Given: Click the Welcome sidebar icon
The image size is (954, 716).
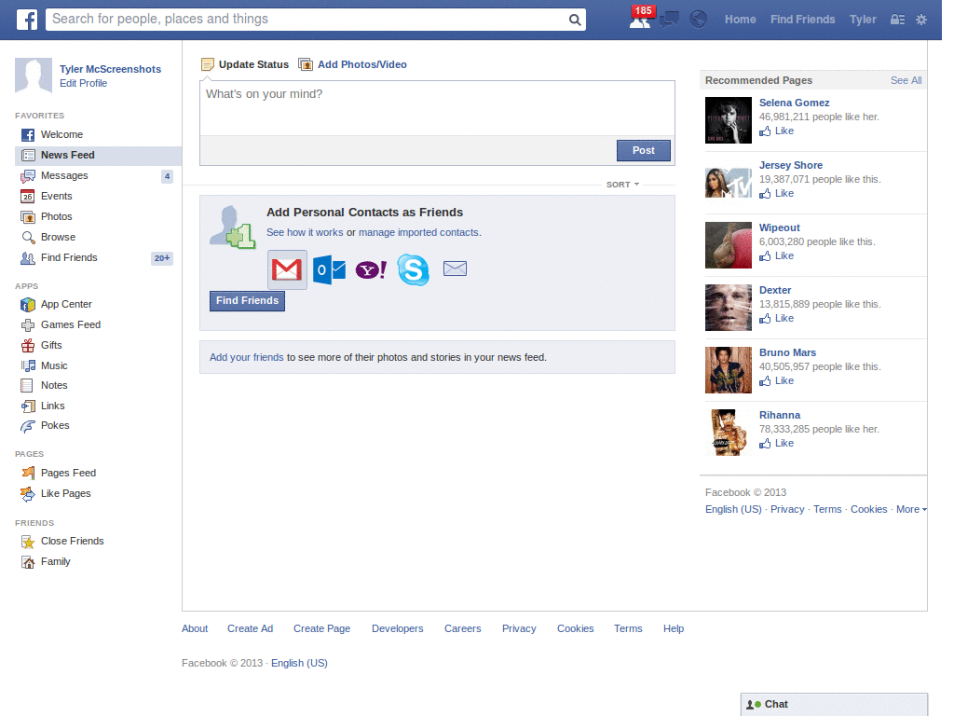Looking at the screenshot, I should tap(28, 135).
